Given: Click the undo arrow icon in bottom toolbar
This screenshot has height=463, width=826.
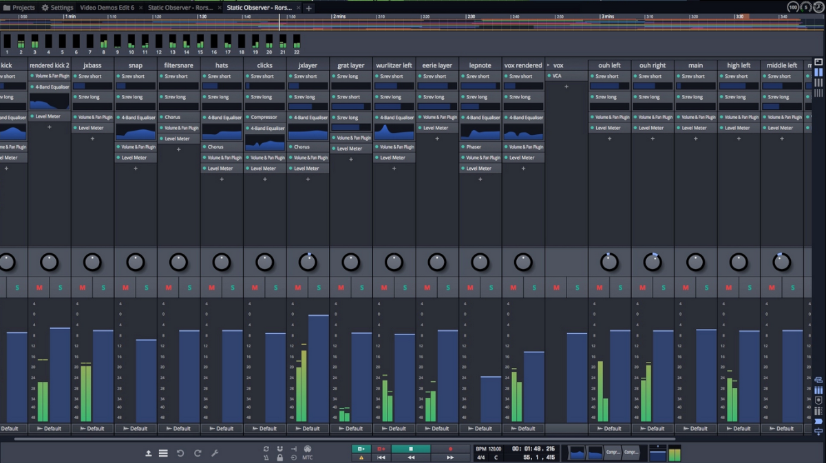Looking at the screenshot, I should point(180,453).
